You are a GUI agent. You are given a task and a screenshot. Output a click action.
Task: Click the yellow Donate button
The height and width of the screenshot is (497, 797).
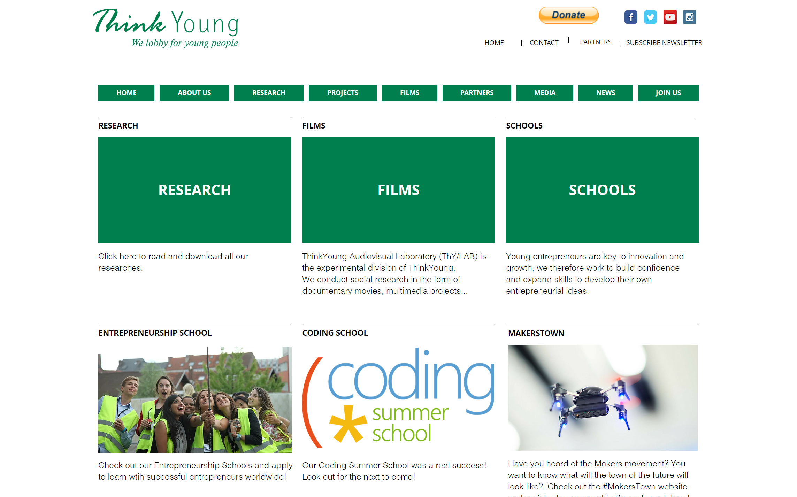pos(568,15)
